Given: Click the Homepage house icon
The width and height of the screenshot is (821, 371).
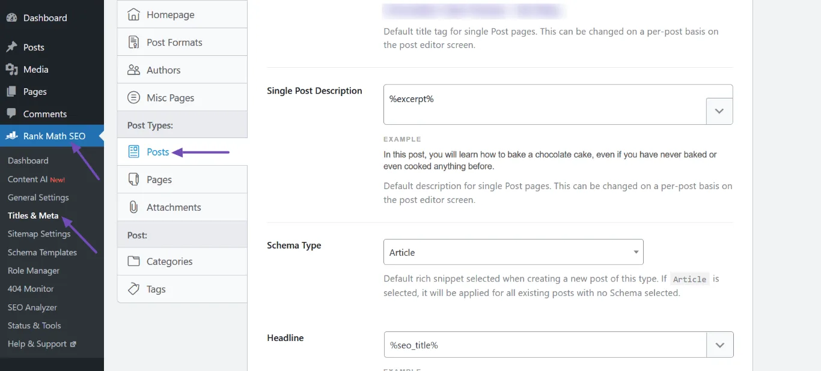Looking at the screenshot, I should 133,14.
